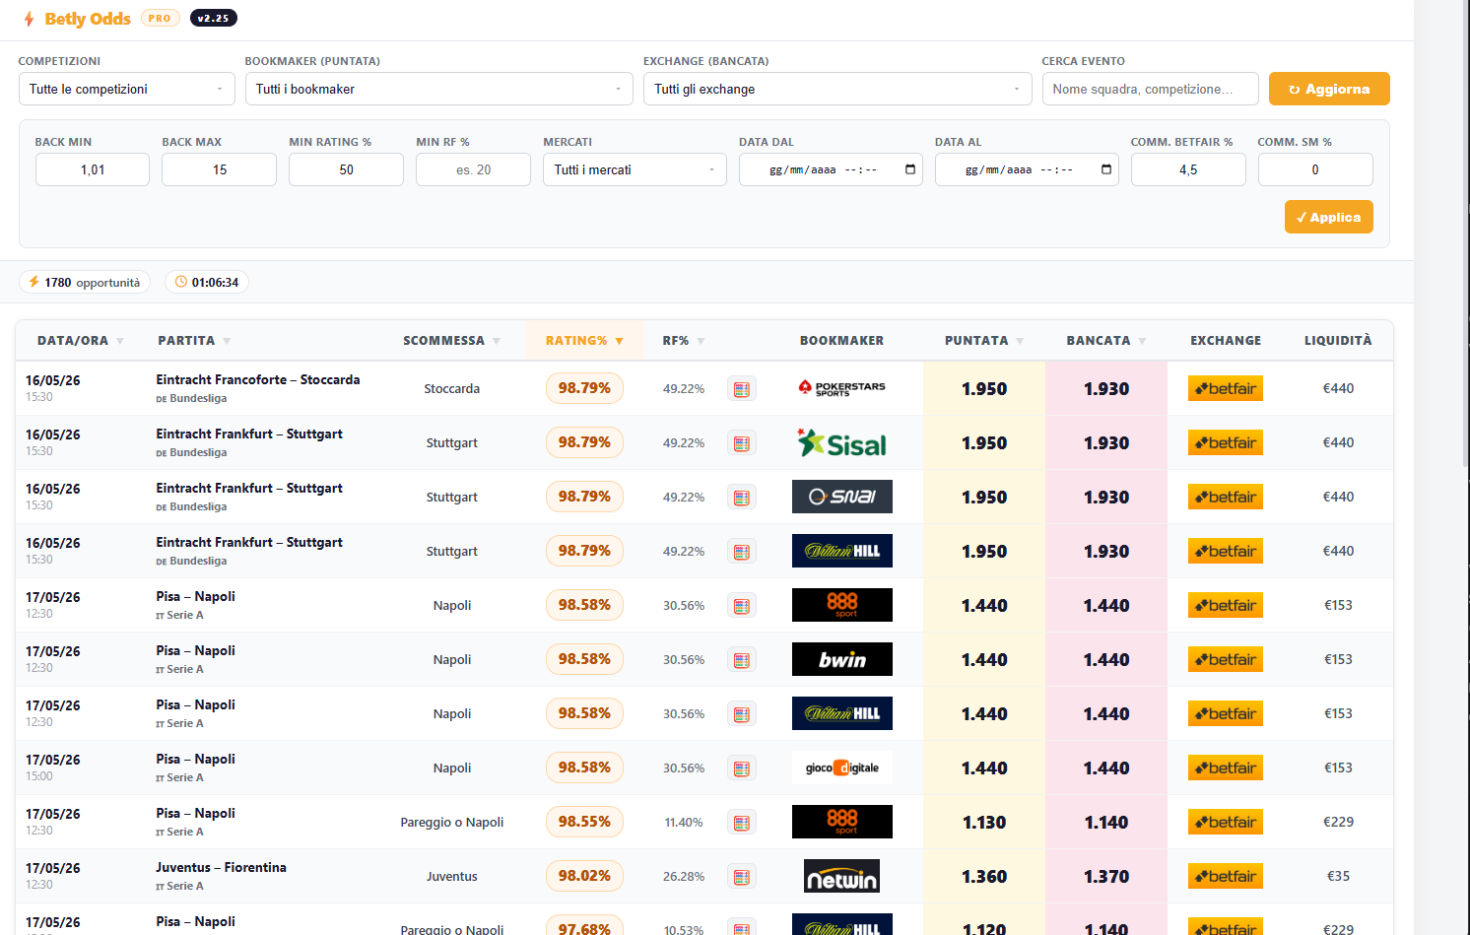Click 888sport logo in Pareggio o Napoli row

[842, 822]
